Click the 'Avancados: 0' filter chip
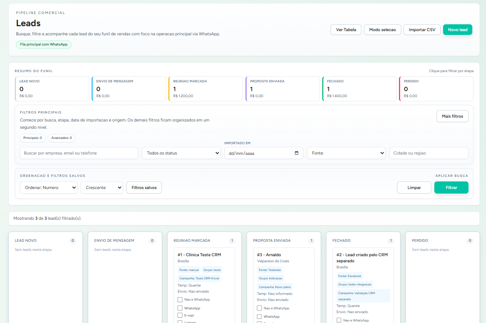 tap(62, 138)
